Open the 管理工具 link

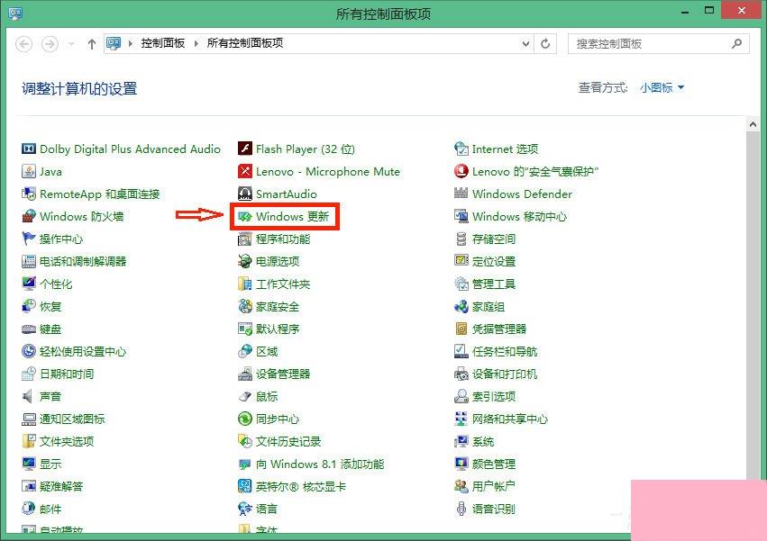point(494,284)
